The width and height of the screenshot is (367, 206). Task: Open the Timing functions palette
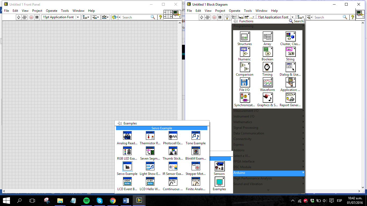[x=268, y=67]
